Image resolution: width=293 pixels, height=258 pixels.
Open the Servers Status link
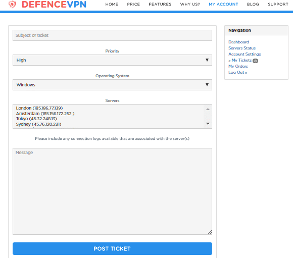click(x=242, y=48)
